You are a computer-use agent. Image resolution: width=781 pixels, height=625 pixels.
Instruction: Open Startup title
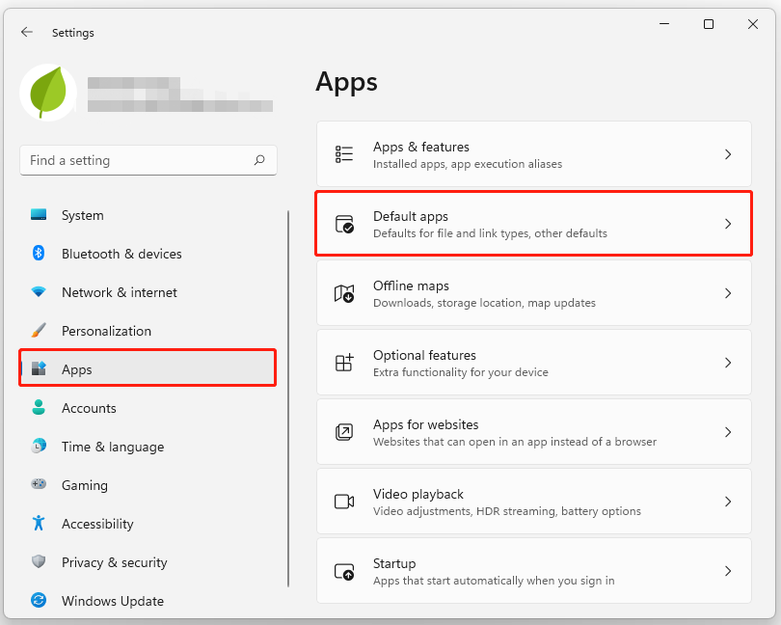pos(394,563)
